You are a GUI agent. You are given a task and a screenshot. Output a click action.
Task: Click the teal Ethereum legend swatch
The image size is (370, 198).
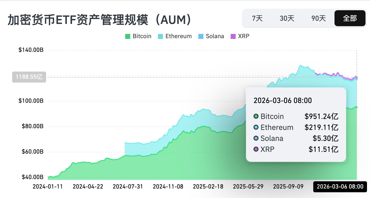(160, 36)
